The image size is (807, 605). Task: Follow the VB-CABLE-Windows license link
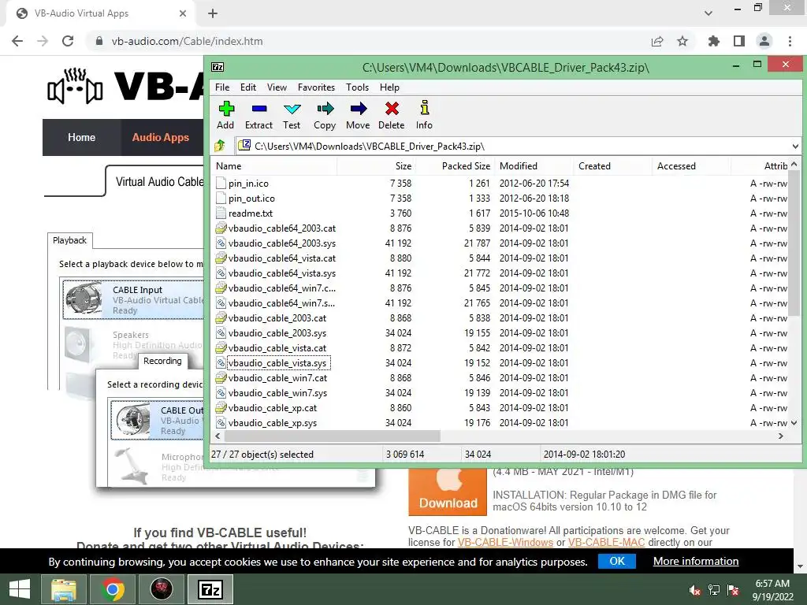[505, 542]
